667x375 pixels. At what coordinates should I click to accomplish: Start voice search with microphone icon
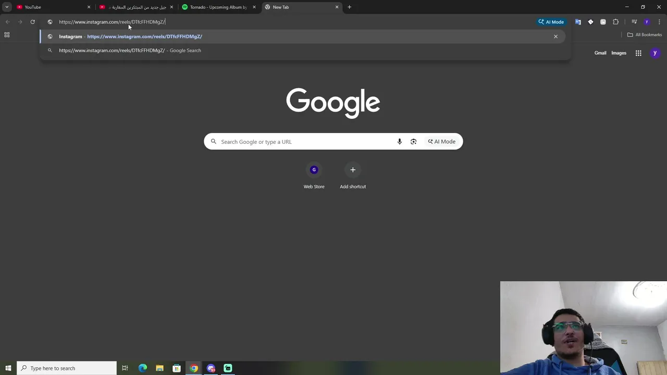tap(400, 142)
